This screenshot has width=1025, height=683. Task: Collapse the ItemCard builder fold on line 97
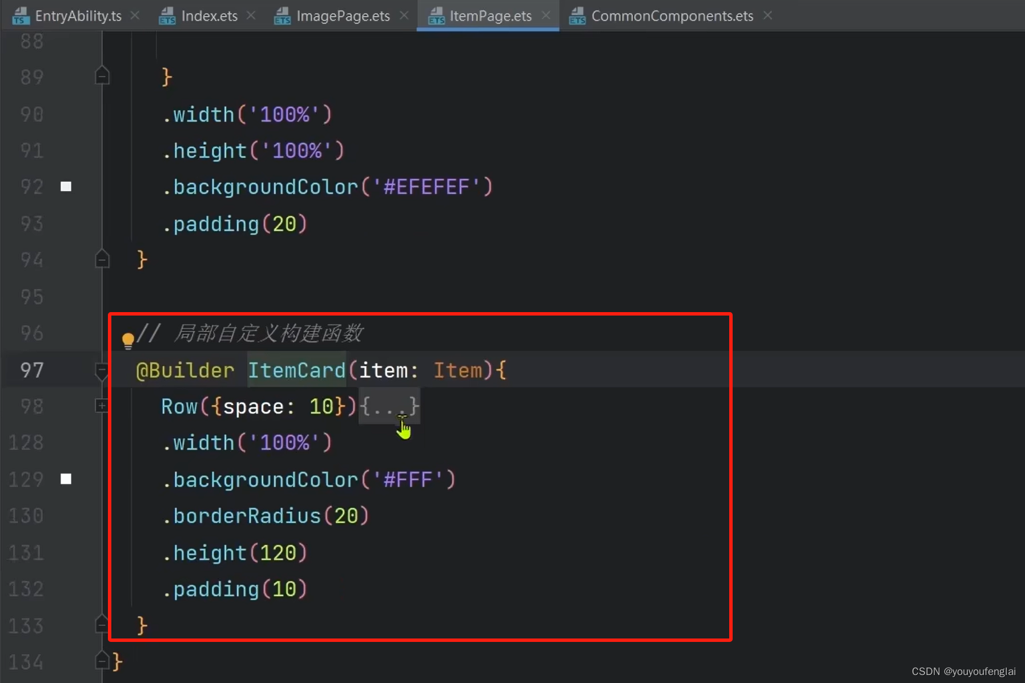pyautogui.click(x=102, y=371)
